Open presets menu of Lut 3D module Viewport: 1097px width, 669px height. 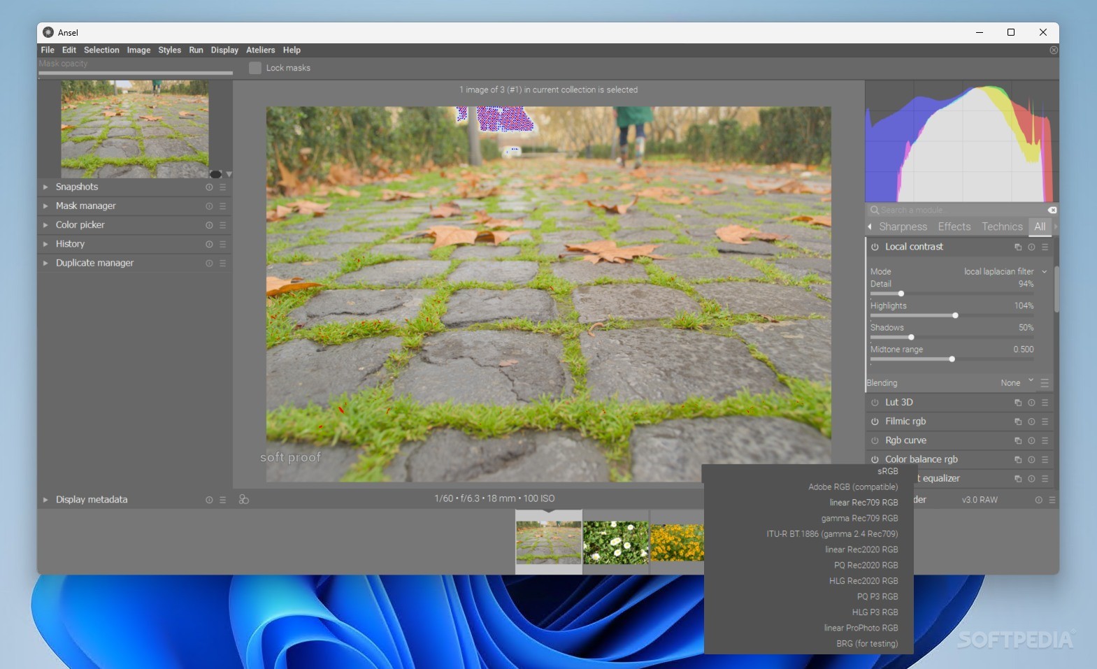[x=1045, y=403]
